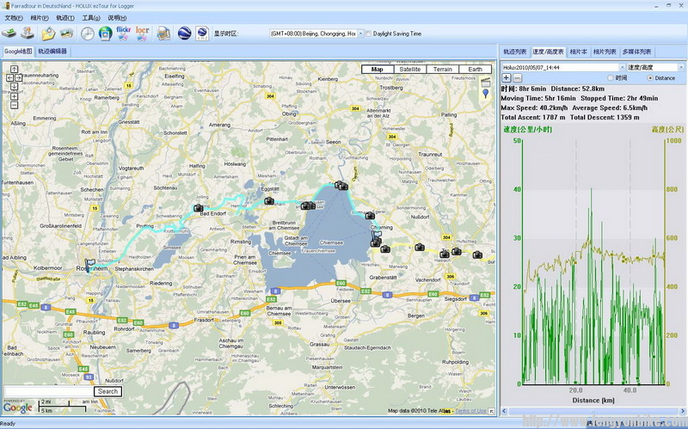Screen dimensions: 688x429
Task: Enable Daylight Saving Time checkbox
Action: [x=369, y=34]
